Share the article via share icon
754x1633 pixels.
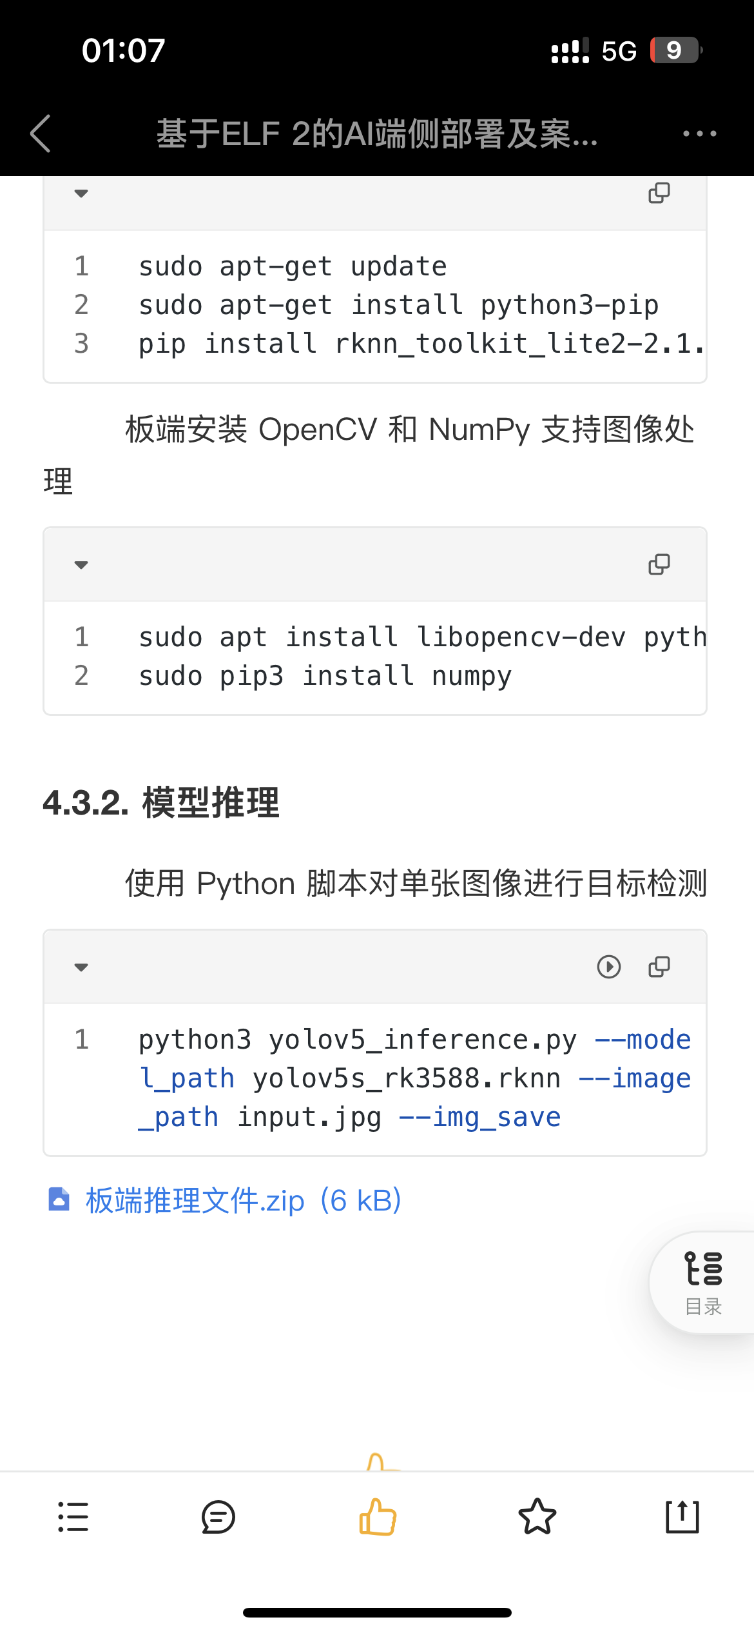point(682,1516)
